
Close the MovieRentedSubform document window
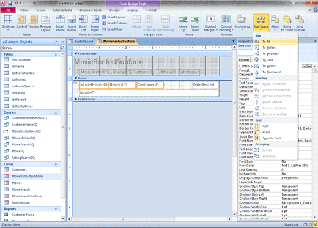point(234,41)
